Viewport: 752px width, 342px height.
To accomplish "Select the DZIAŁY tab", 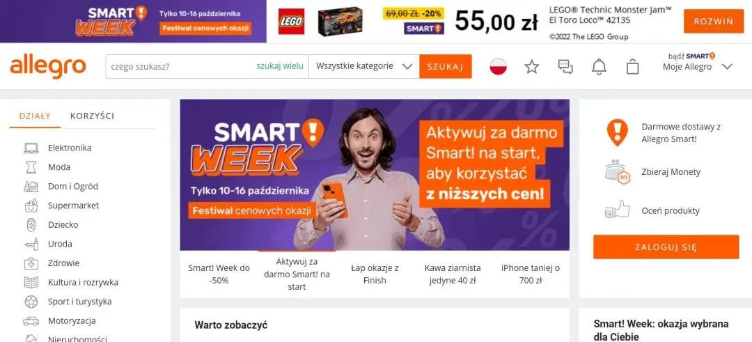I will [35, 116].
